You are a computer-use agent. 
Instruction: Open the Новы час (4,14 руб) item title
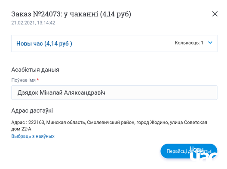pos(44,43)
